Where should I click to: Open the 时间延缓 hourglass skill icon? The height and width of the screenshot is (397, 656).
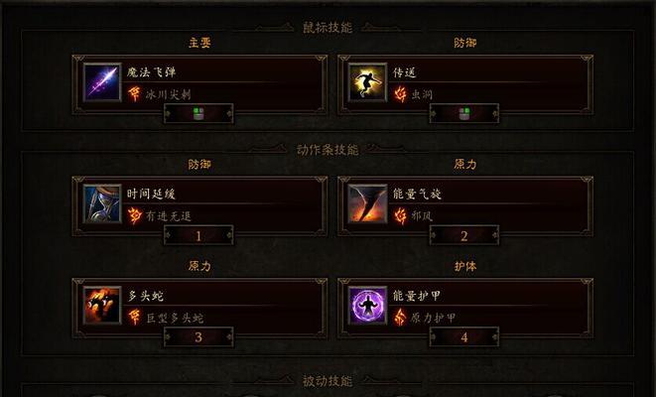pos(102,203)
